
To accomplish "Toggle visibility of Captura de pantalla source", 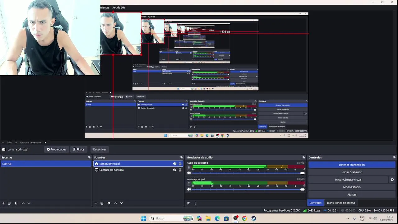I will click(x=175, y=170).
